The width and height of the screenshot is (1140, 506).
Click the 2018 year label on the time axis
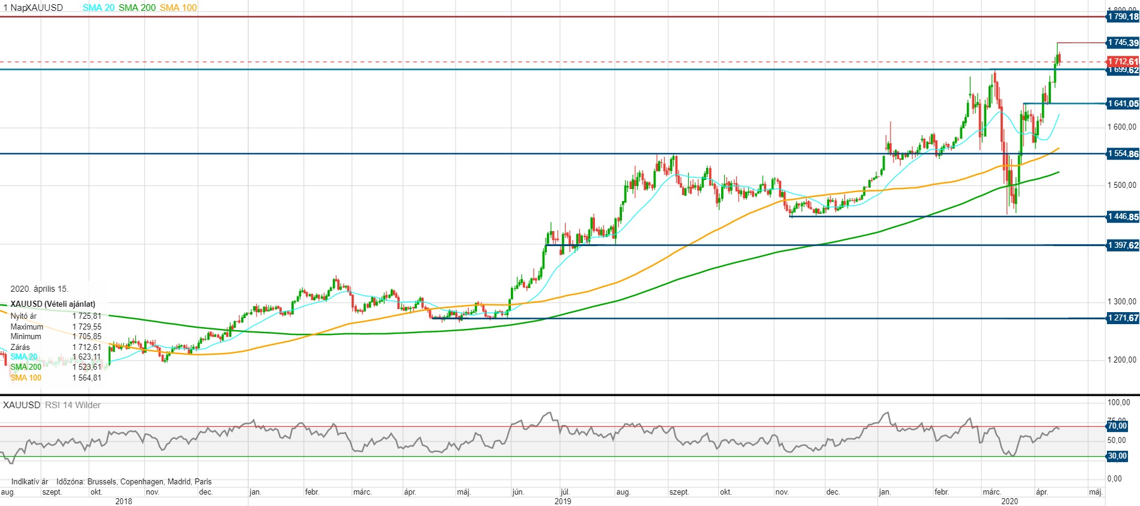click(124, 501)
